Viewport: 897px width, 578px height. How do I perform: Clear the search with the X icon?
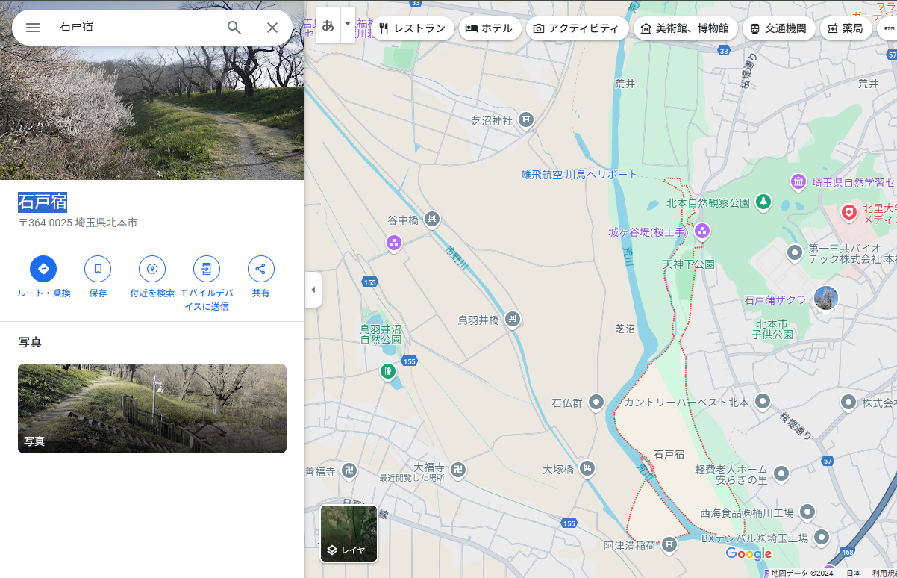272,28
